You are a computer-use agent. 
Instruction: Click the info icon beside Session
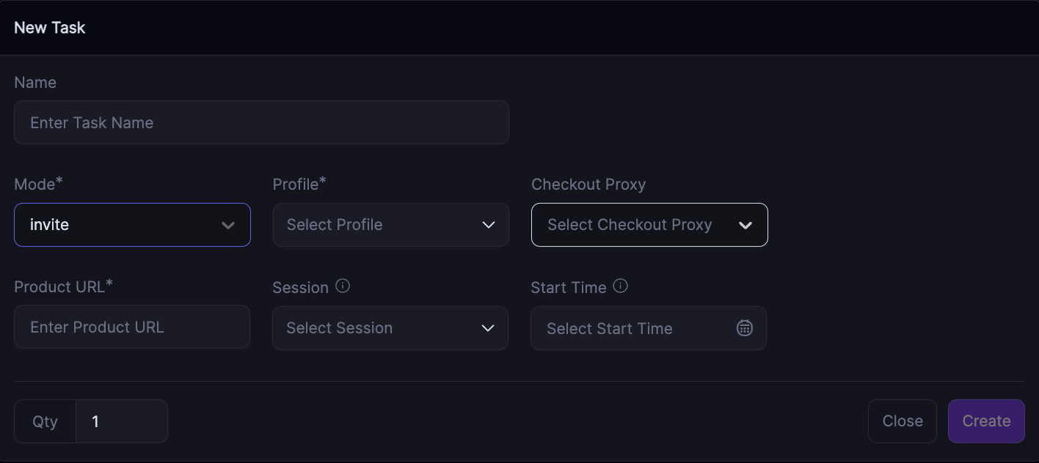pyautogui.click(x=343, y=286)
